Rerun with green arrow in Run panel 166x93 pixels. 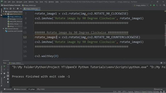pyautogui.click(x=4, y=66)
